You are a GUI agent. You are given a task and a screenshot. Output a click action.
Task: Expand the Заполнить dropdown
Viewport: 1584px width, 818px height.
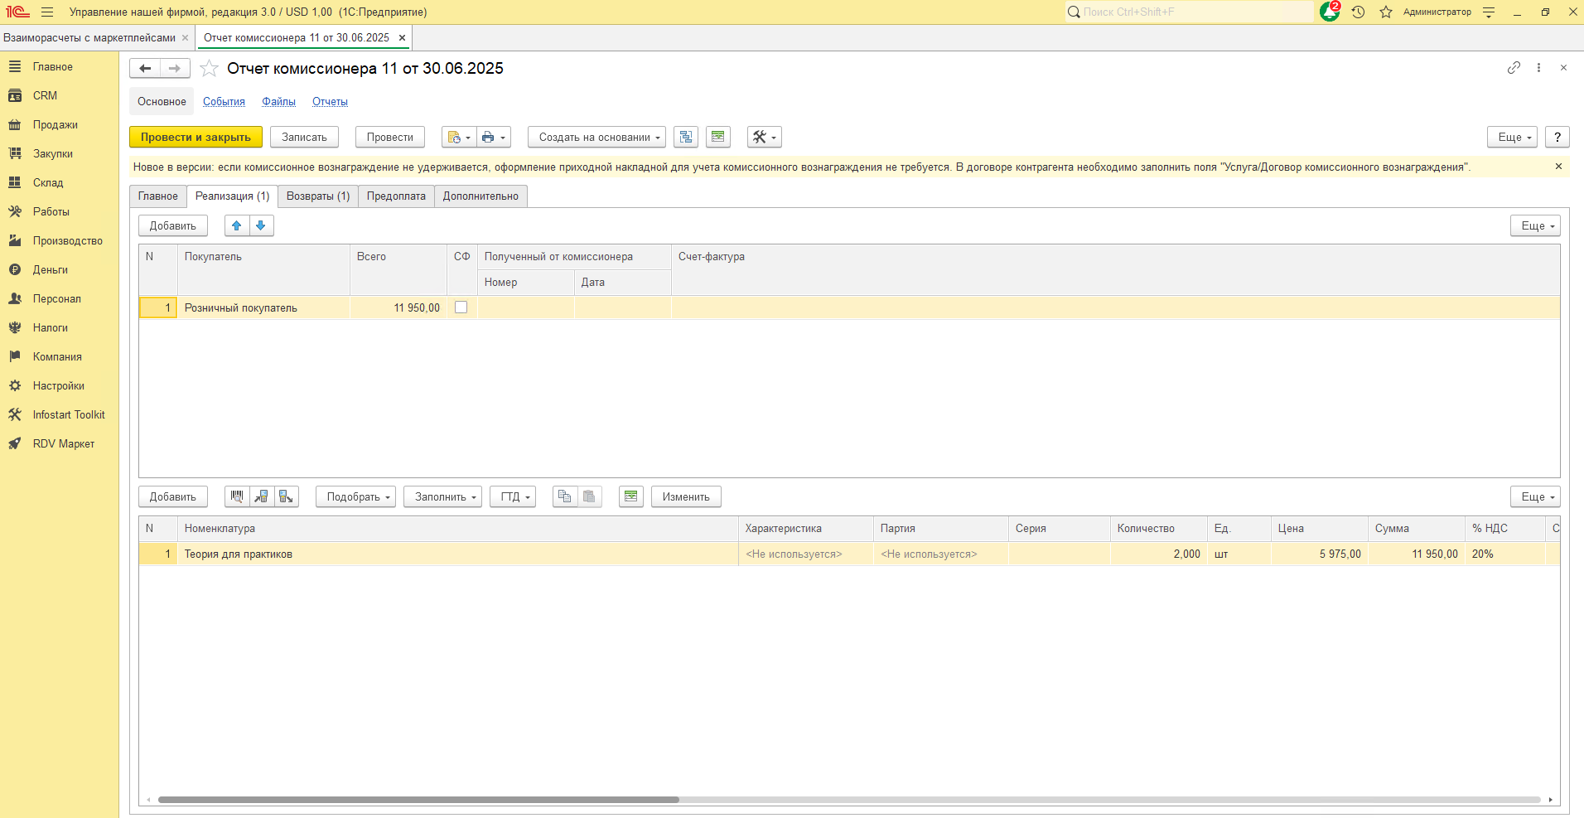[444, 496]
